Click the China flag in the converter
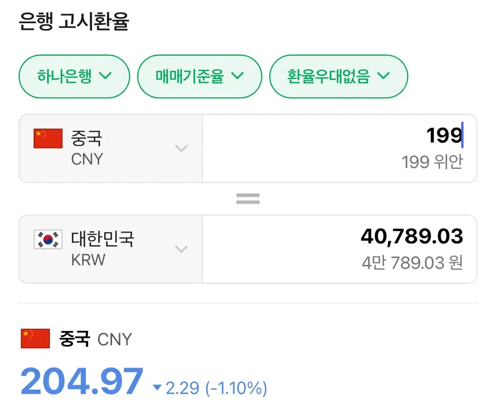 [x=48, y=138]
